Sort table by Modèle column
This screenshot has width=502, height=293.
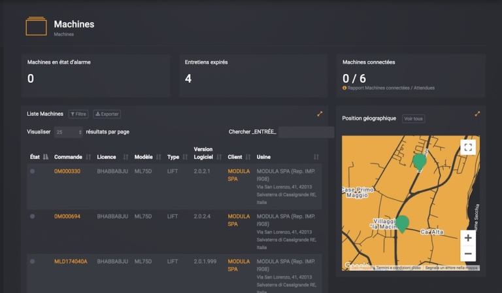[148, 157]
